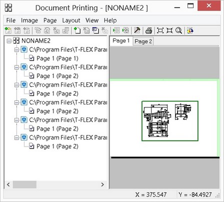Toggle checkbox for Page 1 (Page 1)

pos(31,58)
